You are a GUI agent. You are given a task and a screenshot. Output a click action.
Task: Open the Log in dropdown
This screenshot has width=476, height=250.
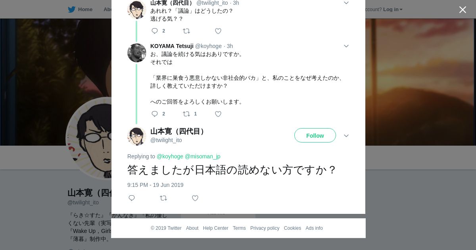(x=393, y=10)
